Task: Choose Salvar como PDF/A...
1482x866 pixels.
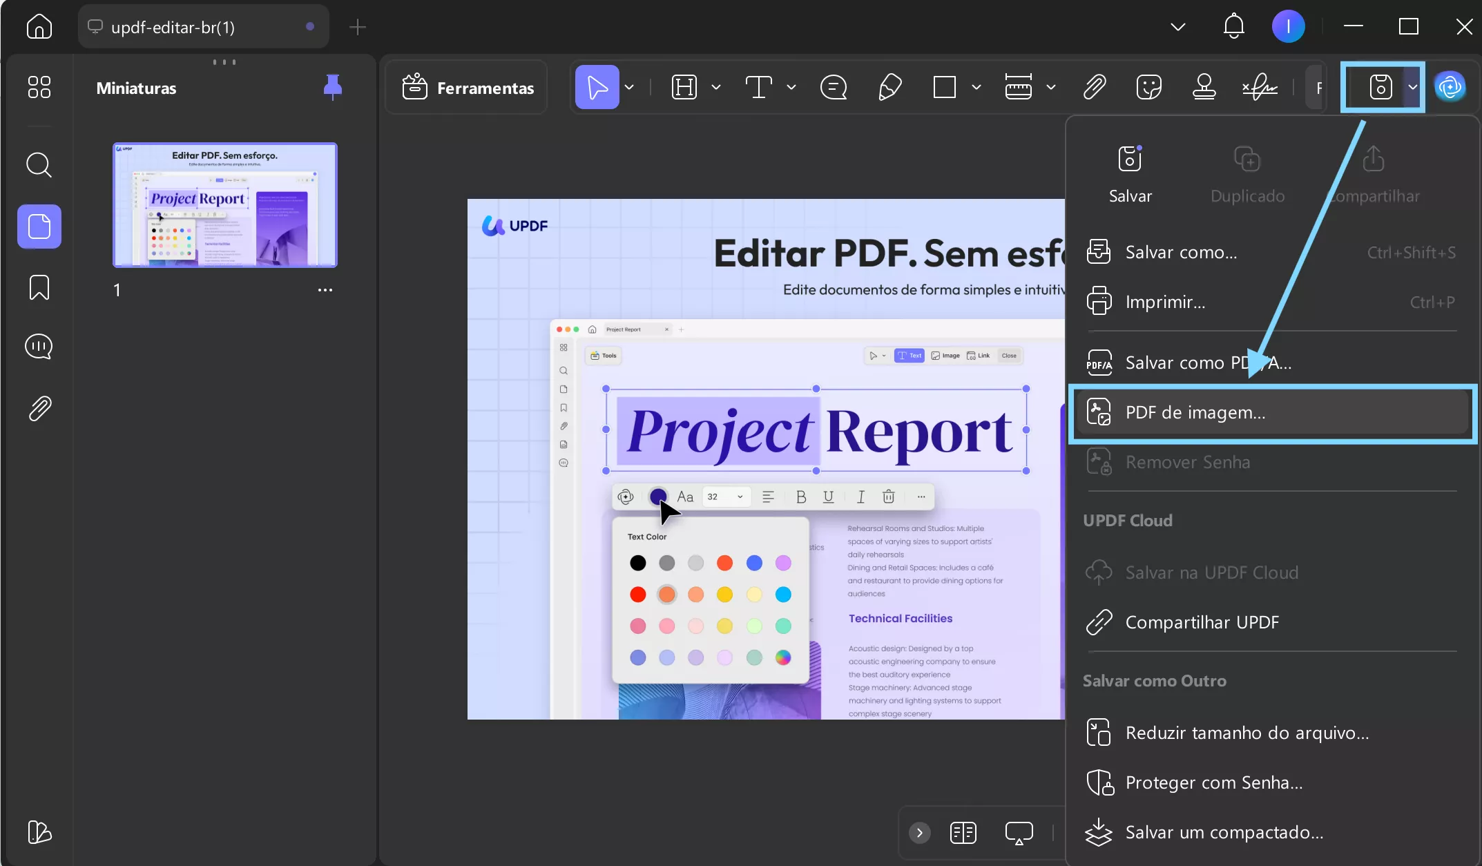Action: point(1271,363)
